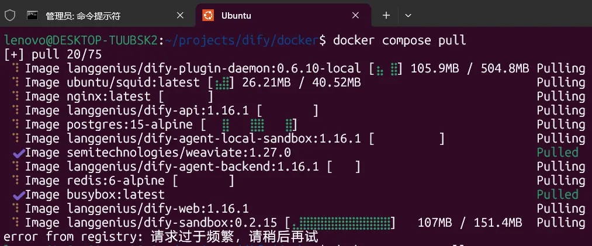Click the command prompt tab icon
Image resolution: width=592 pixels, height=246 pixels.
[33, 15]
